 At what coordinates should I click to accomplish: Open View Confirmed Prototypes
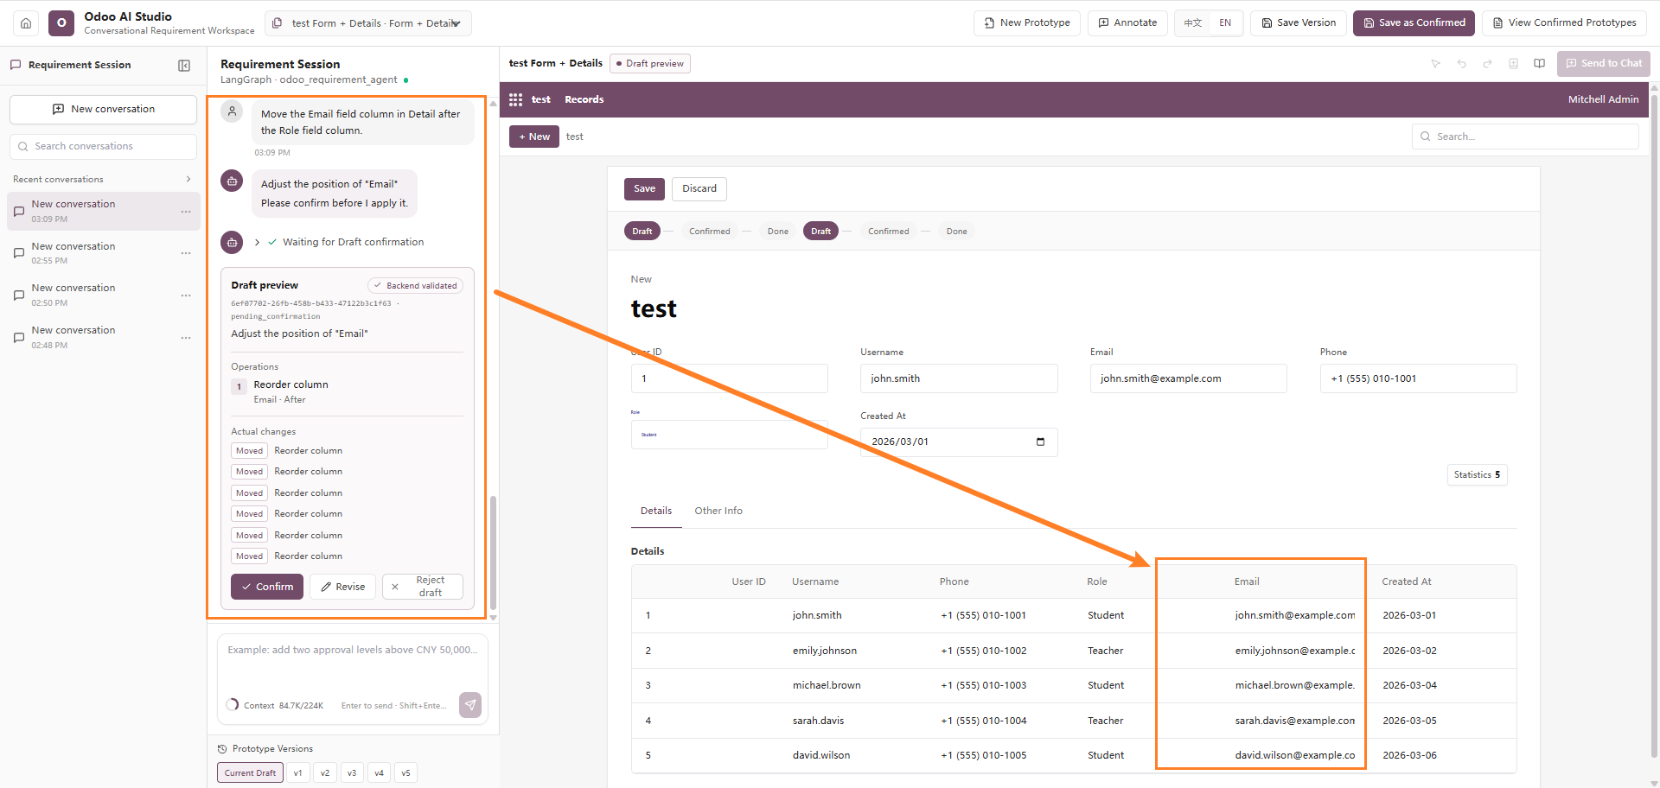coord(1565,23)
